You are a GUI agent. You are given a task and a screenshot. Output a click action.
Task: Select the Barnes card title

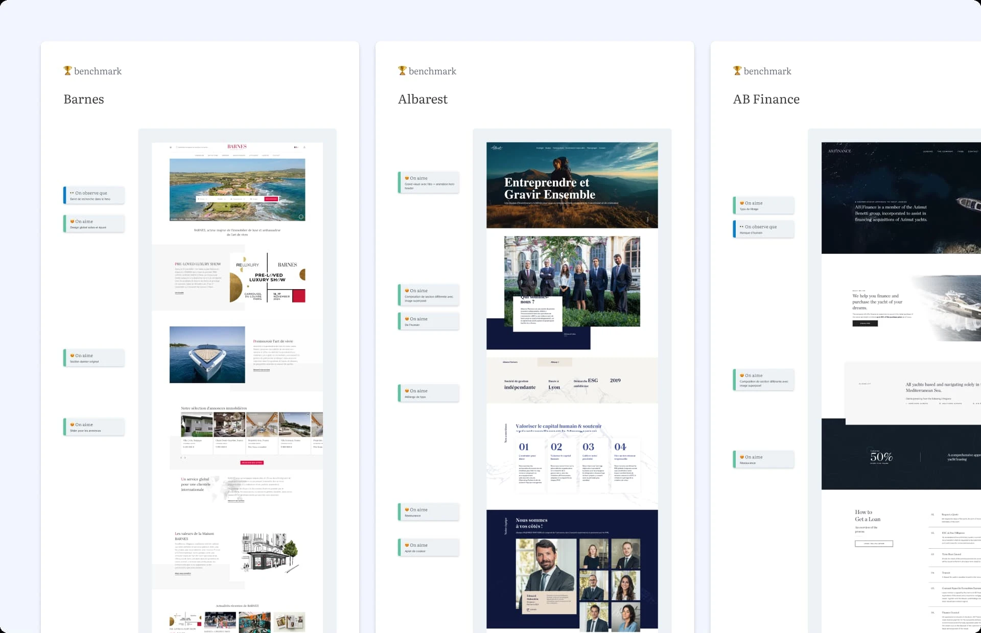(x=84, y=99)
